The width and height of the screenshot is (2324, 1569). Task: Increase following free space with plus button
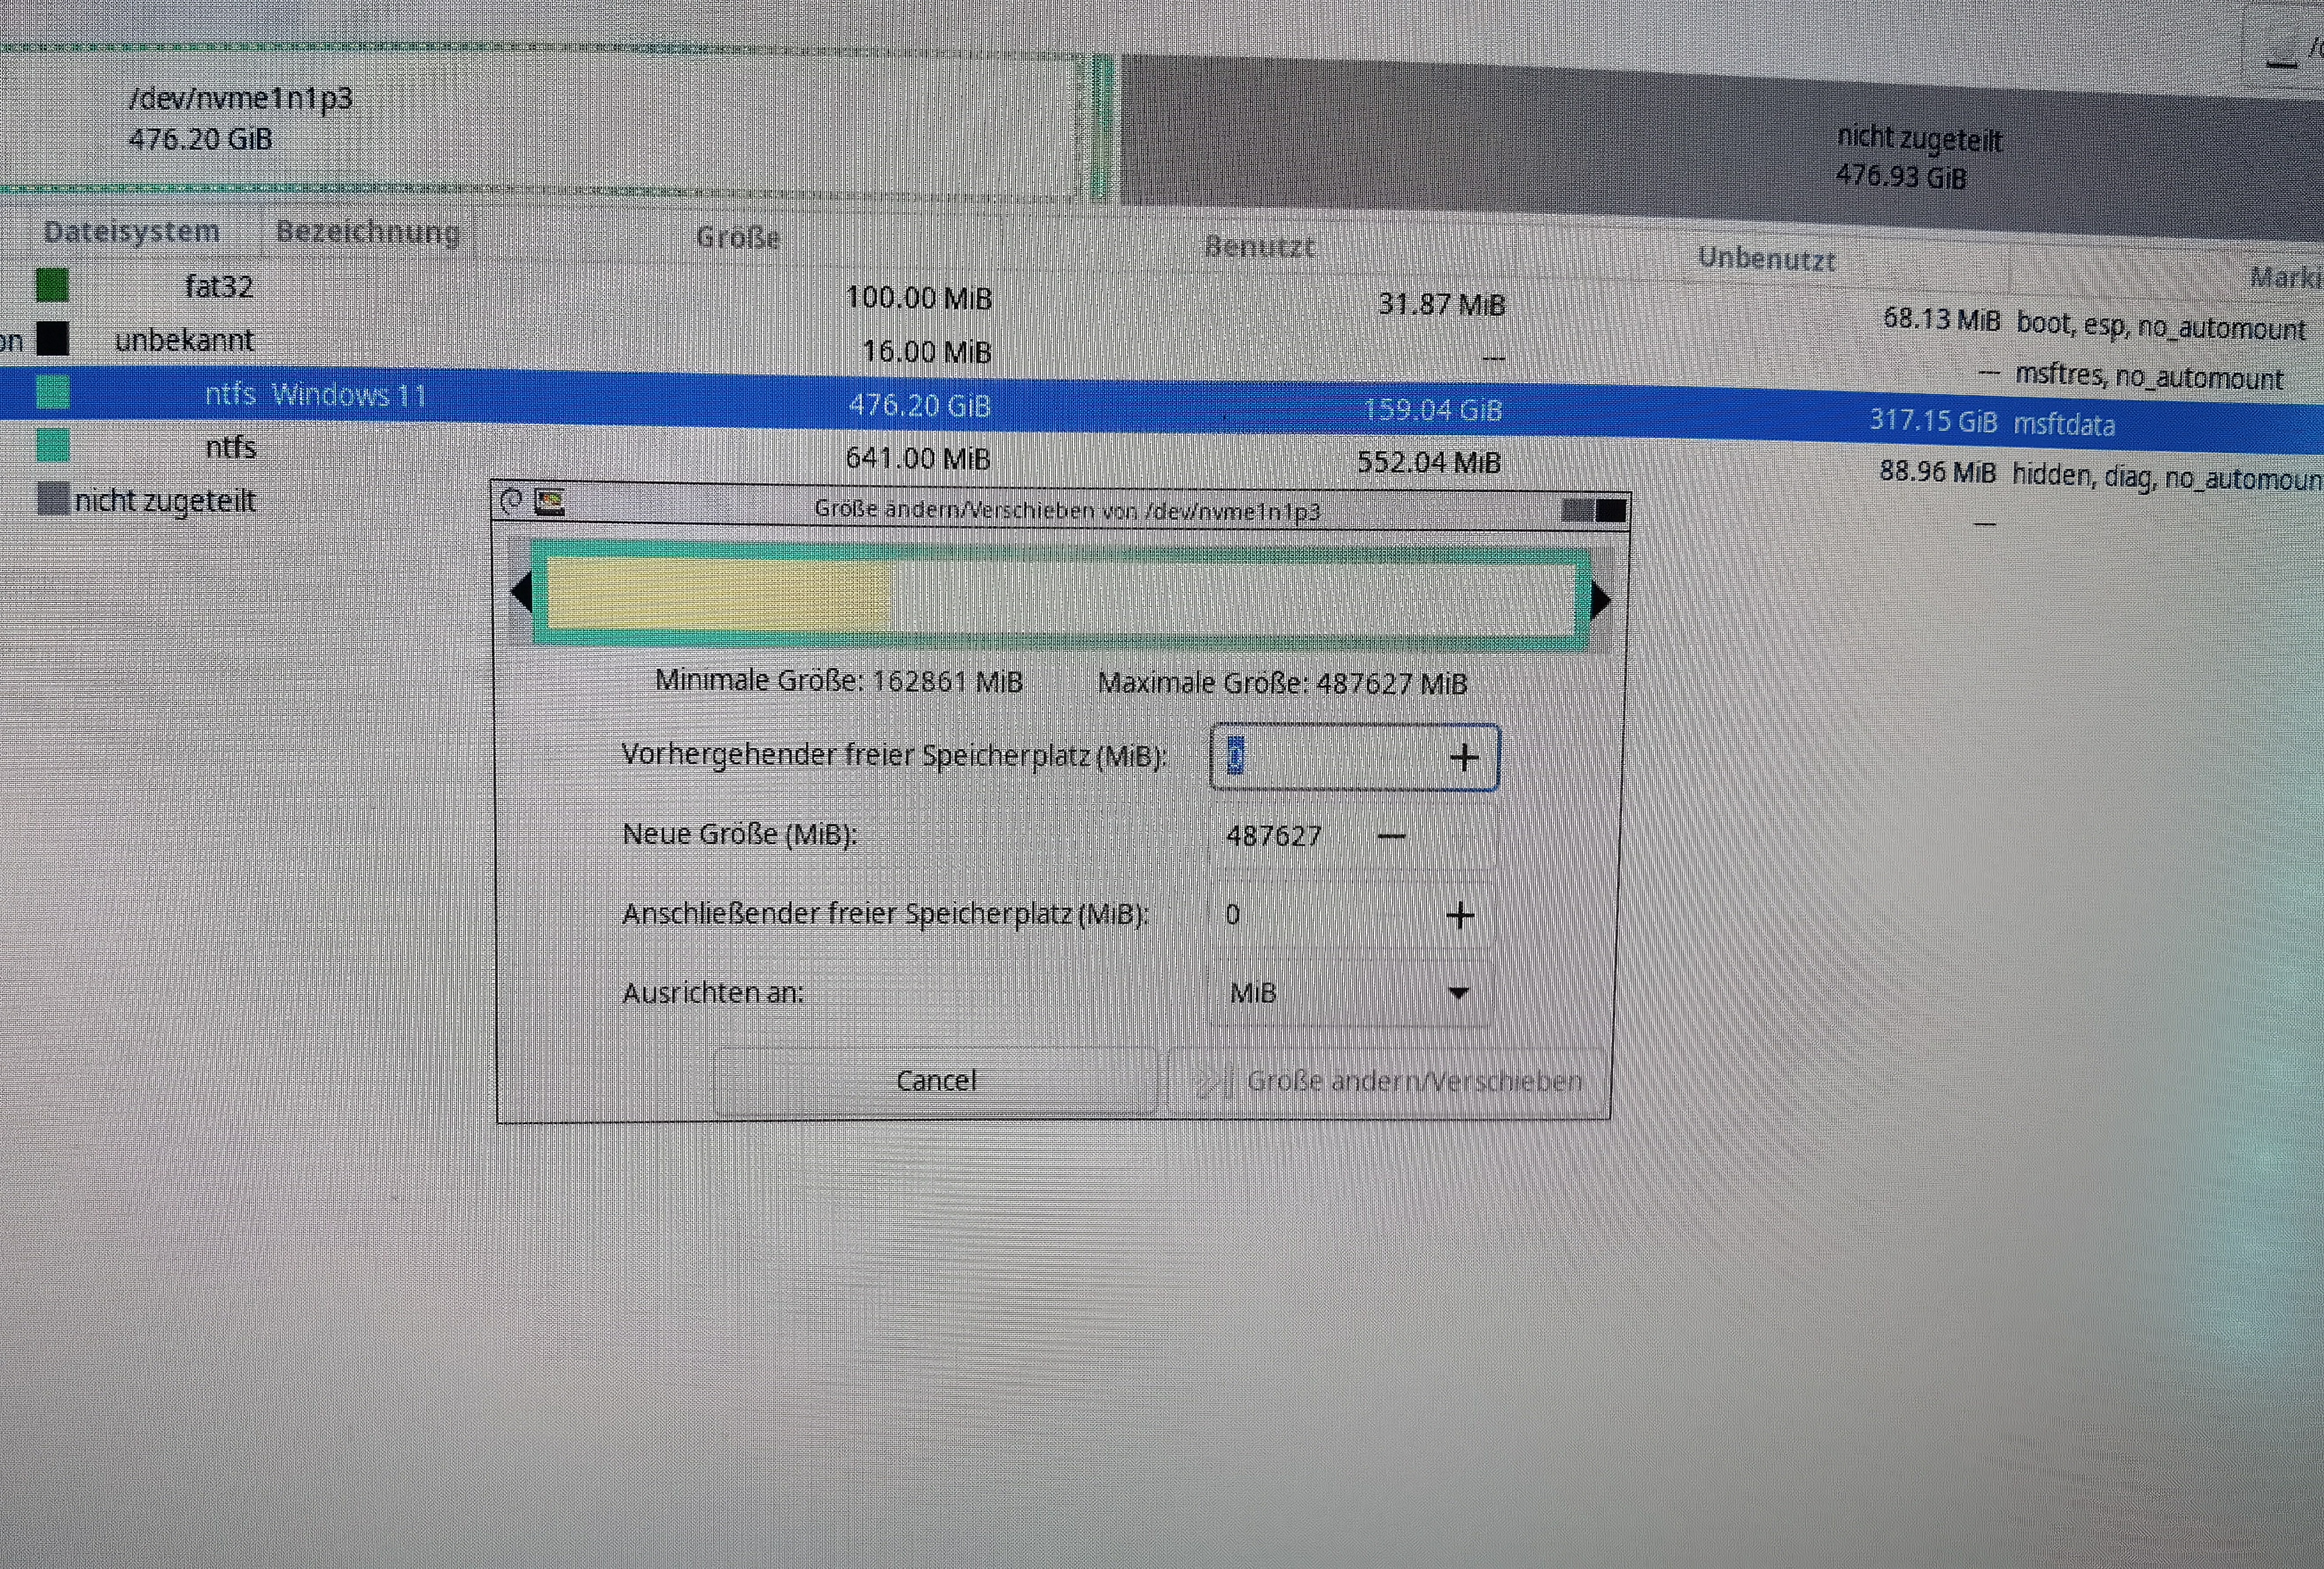(x=1460, y=915)
